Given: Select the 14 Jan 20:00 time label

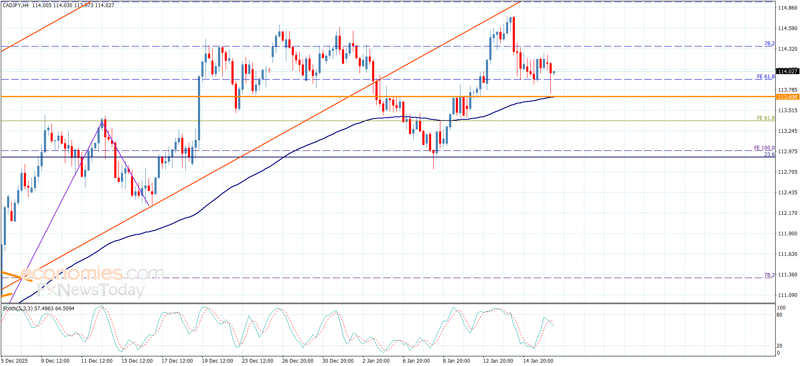Looking at the screenshot, I should 538,361.
